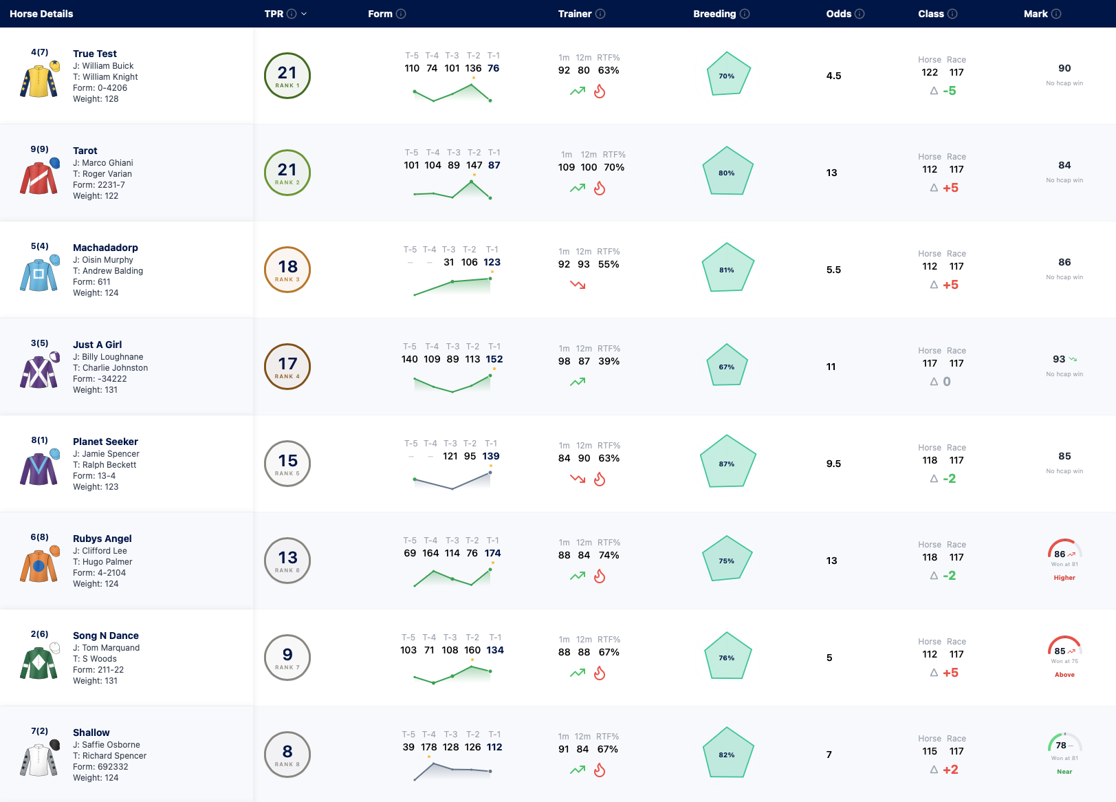Open the Class info icon
This screenshot has height=802, width=1116.
pos(952,14)
